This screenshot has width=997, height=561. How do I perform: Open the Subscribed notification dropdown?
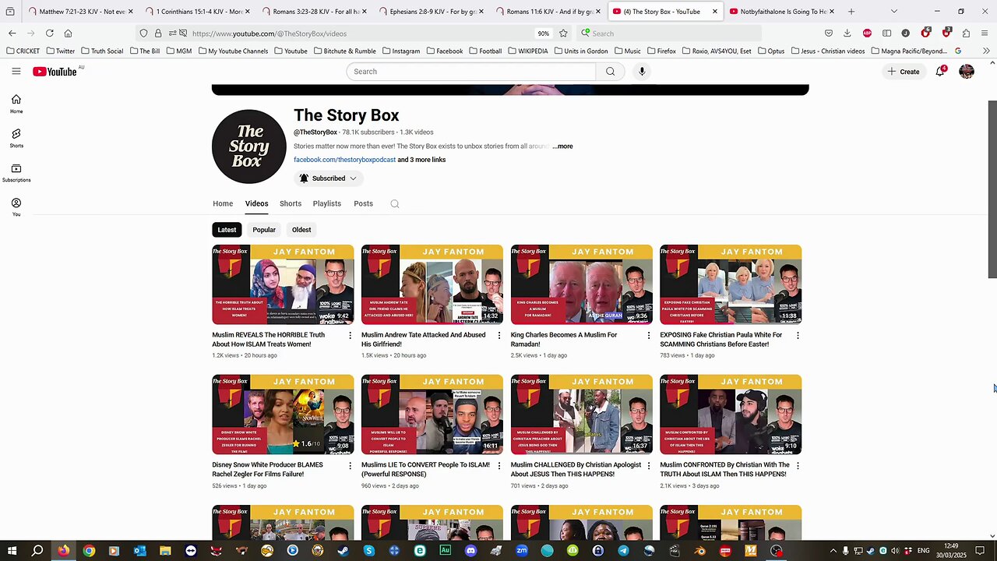point(329,178)
